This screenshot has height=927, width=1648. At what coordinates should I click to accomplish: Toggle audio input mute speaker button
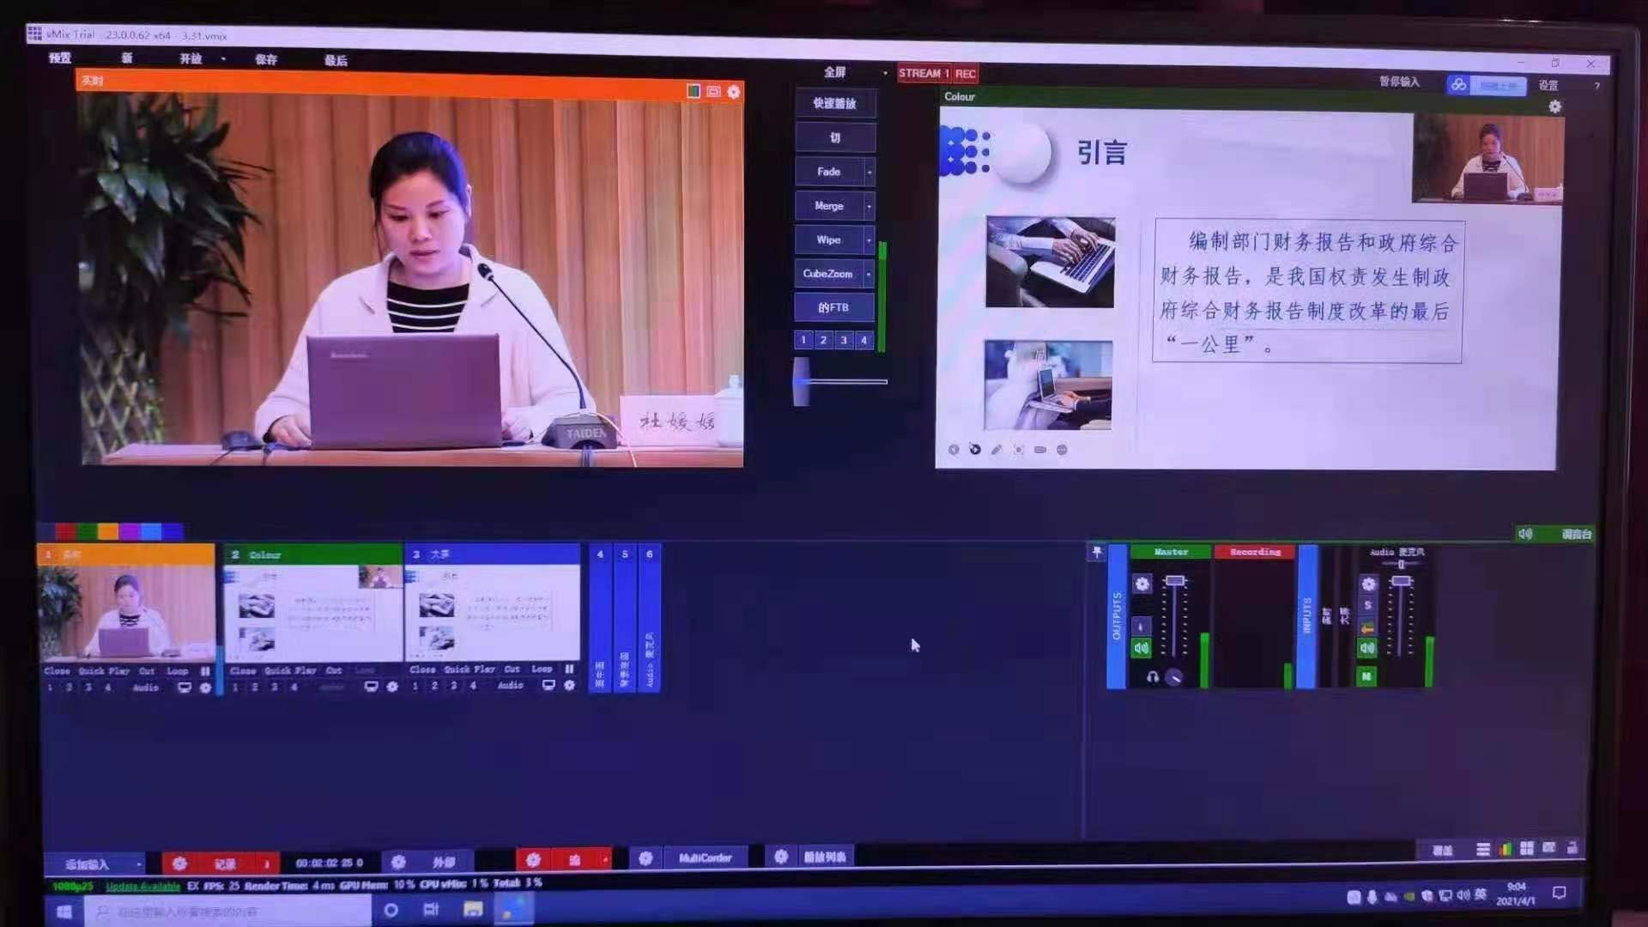point(1367,649)
